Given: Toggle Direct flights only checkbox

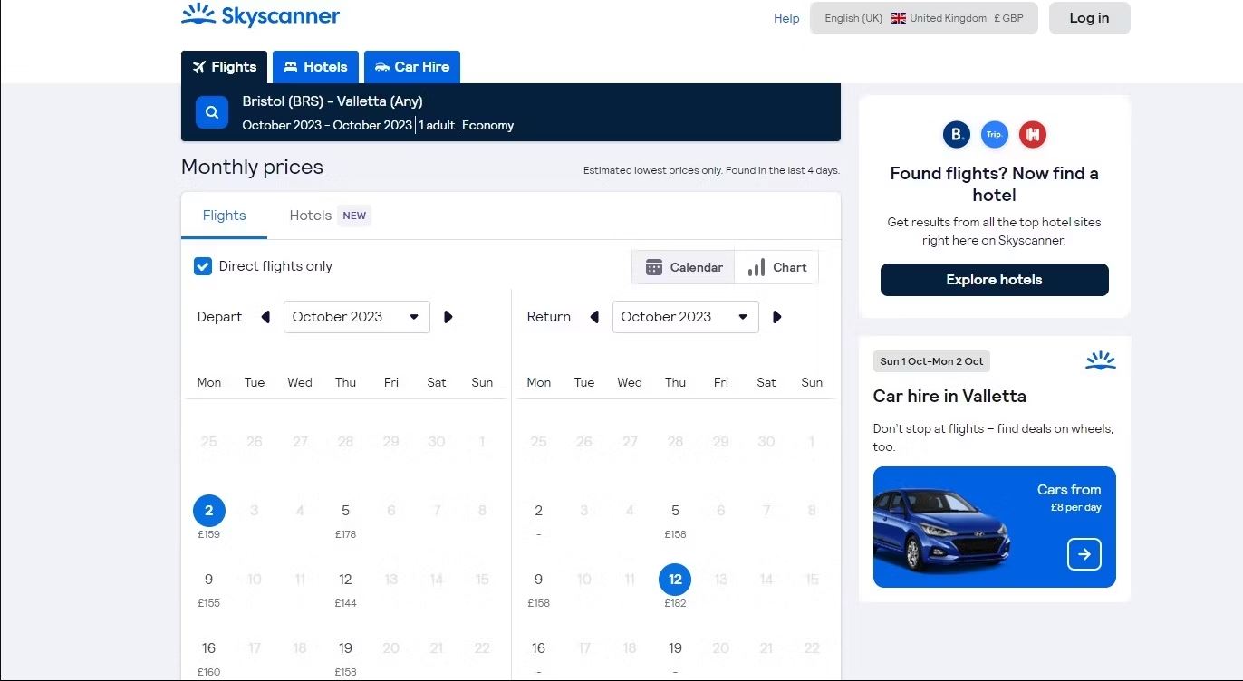Looking at the screenshot, I should point(203,266).
